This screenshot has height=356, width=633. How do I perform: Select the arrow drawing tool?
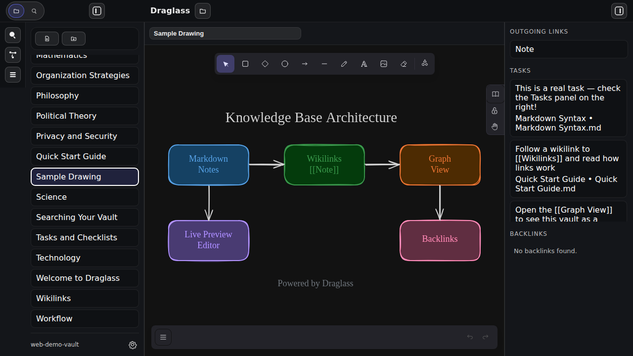305,64
